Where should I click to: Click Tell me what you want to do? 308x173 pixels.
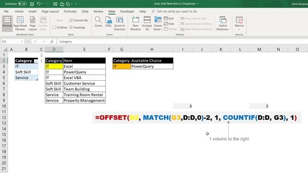click(x=177, y=12)
